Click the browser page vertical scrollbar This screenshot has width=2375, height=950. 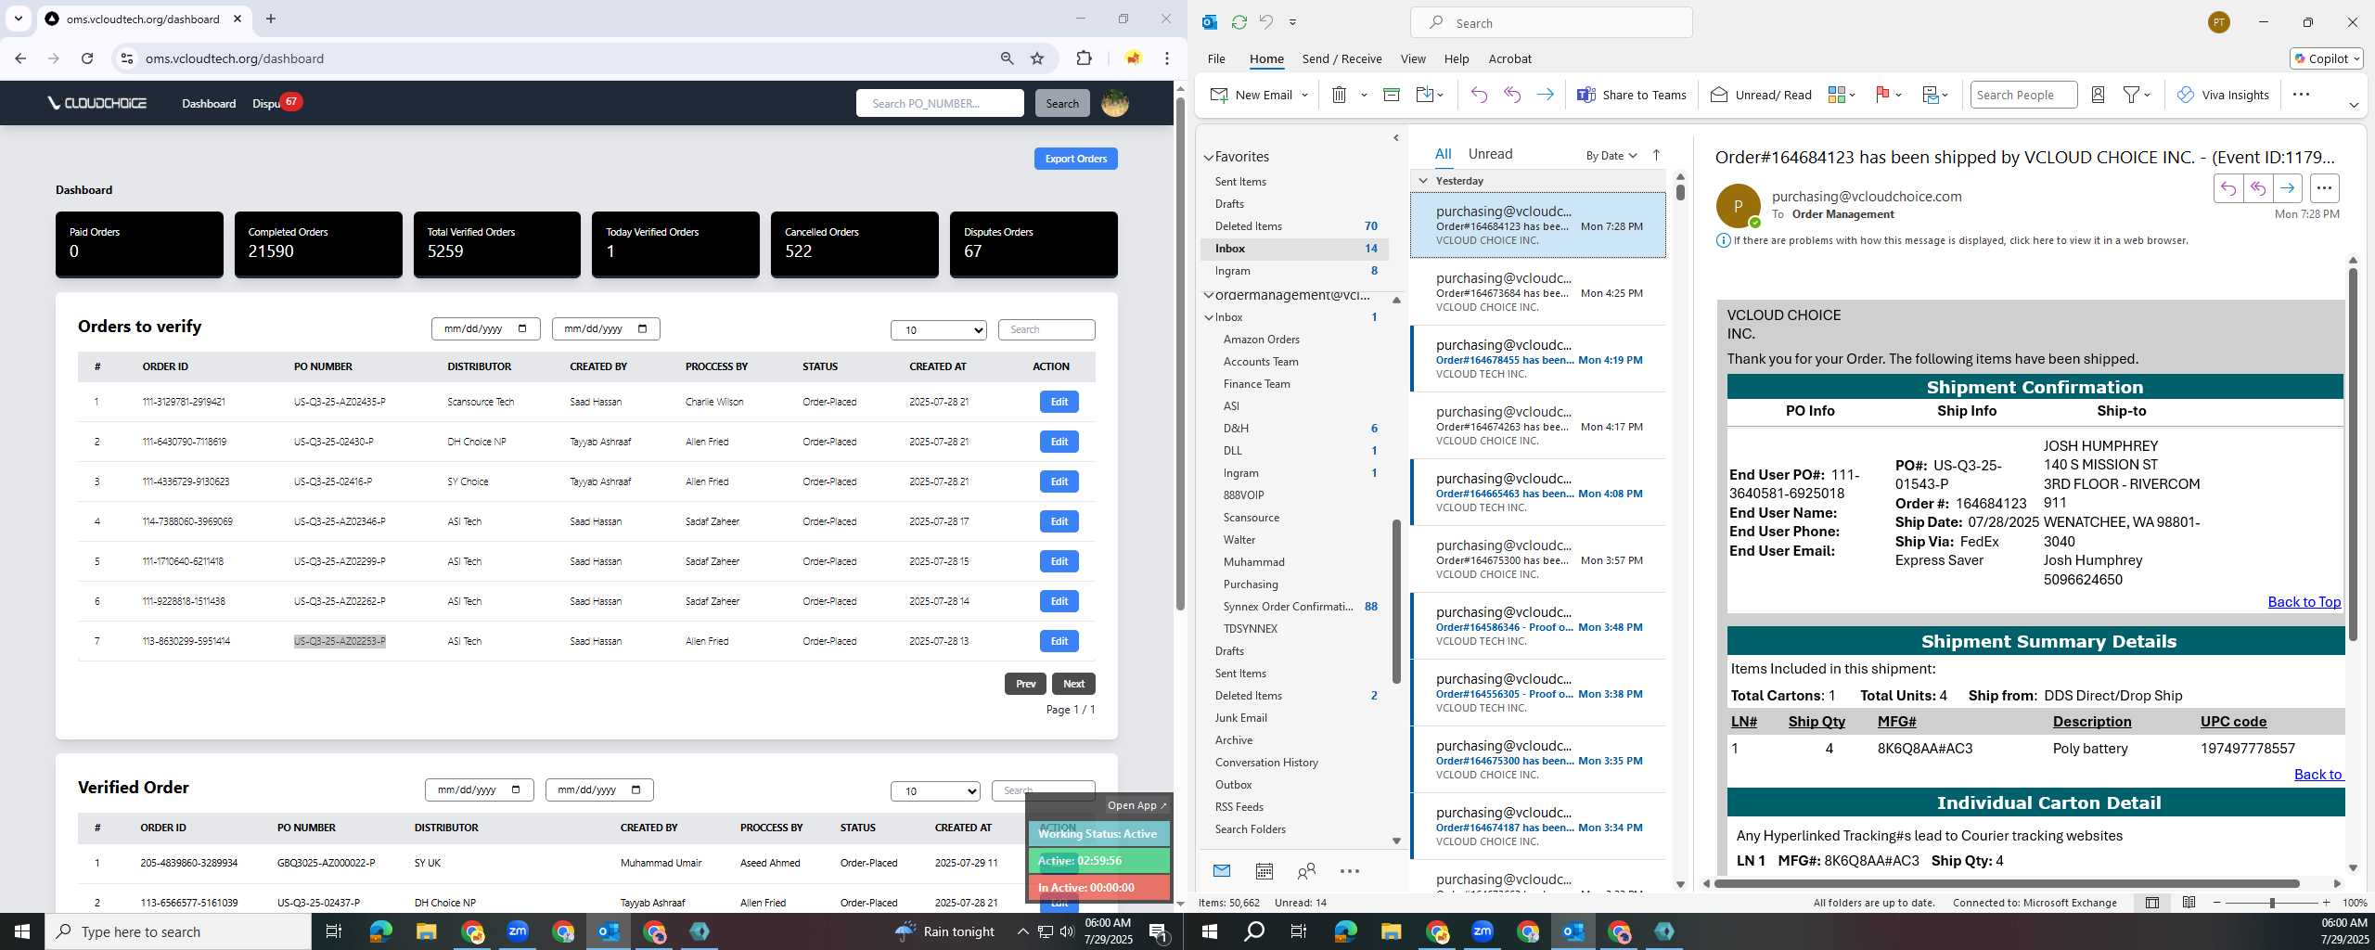pos(1180,353)
